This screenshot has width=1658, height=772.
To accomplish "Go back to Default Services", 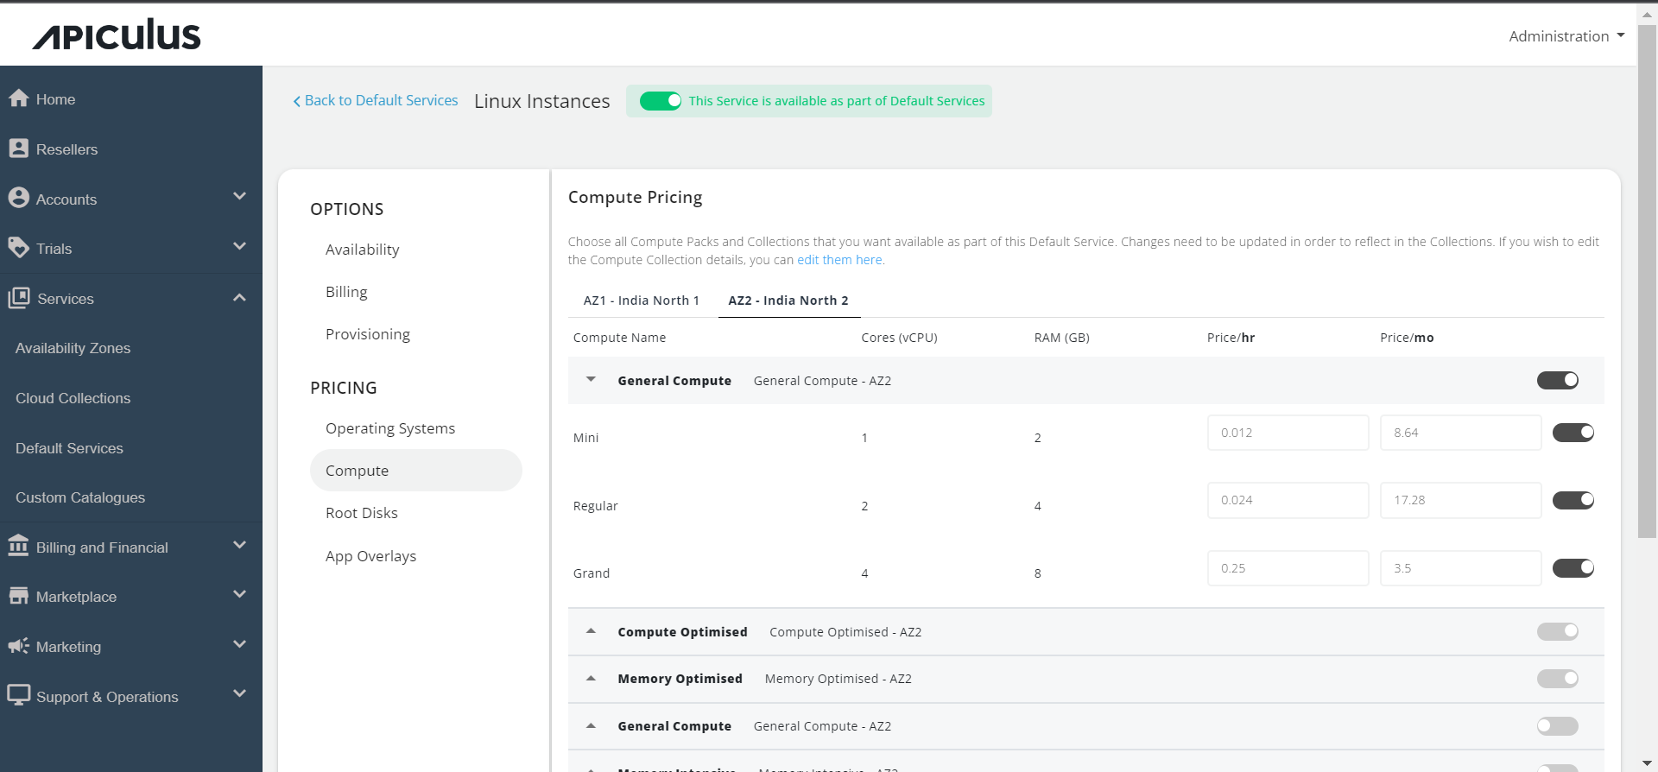I will point(376,101).
